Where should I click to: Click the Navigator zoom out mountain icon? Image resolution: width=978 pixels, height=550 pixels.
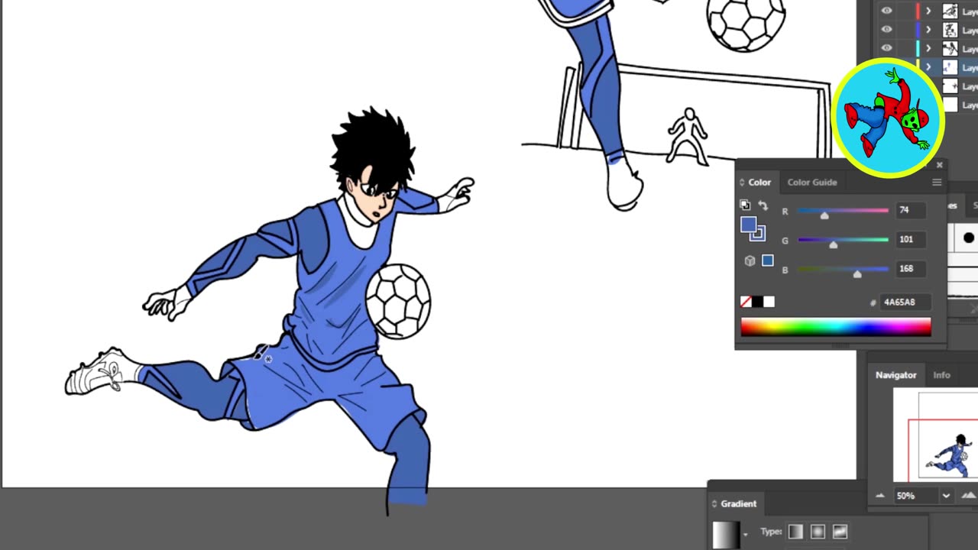tap(879, 496)
